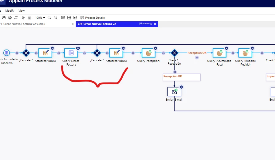This screenshot has width=275, height=160.
Task: Click the Query (recepción) label text
Action: click(x=148, y=61)
